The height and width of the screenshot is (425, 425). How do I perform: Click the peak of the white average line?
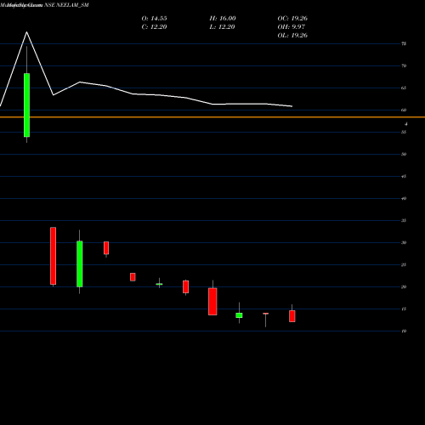pyautogui.click(x=27, y=32)
